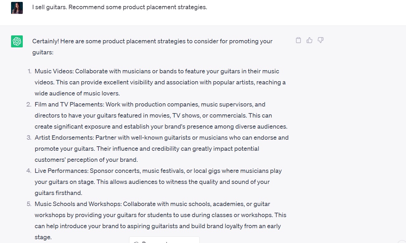Screen dimensions: 406x243
Task: Click list number 1 beside Music Videos
Action: pos(29,71)
